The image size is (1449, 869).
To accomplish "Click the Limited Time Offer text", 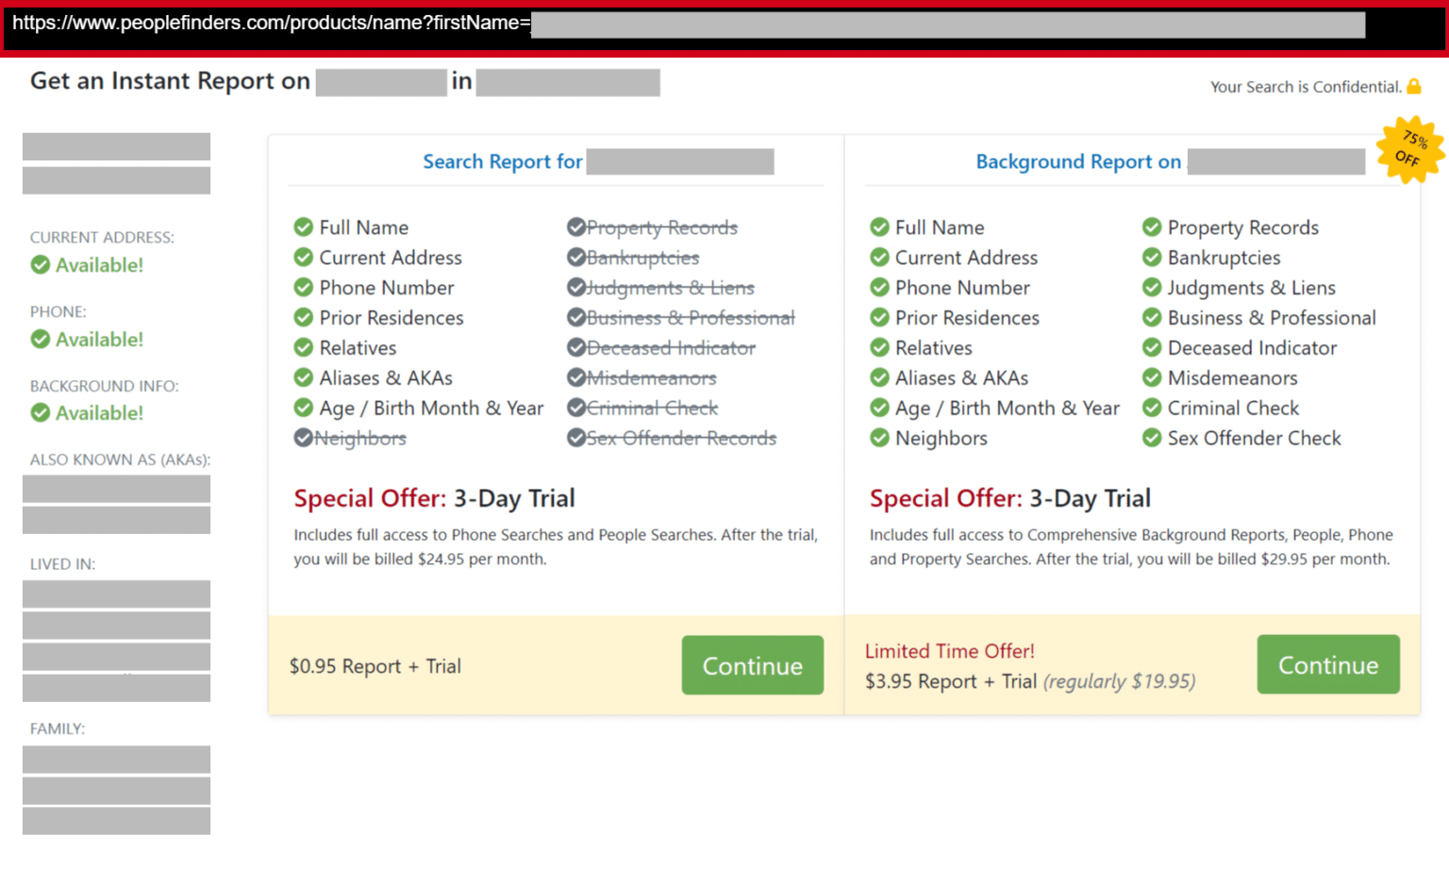I will click(x=949, y=651).
